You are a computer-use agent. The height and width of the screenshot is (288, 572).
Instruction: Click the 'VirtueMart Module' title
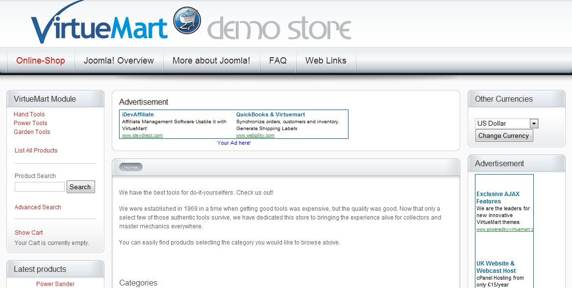(45, 99)
